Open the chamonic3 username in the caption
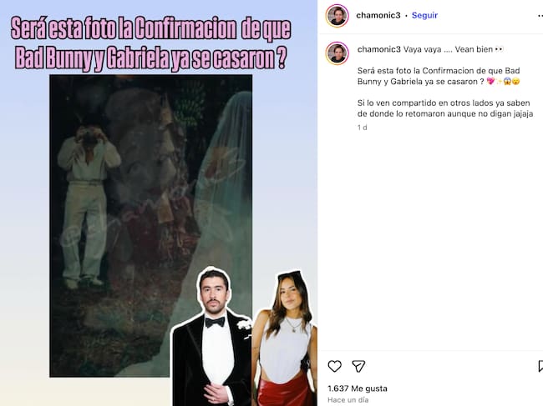Viewport: 543px width, 406px height. 379,49
